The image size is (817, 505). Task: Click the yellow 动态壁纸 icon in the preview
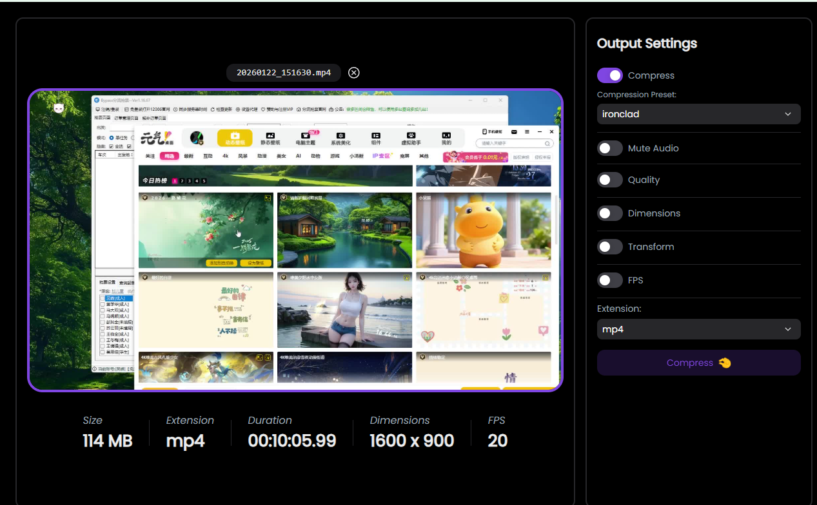tap(235, 138)
